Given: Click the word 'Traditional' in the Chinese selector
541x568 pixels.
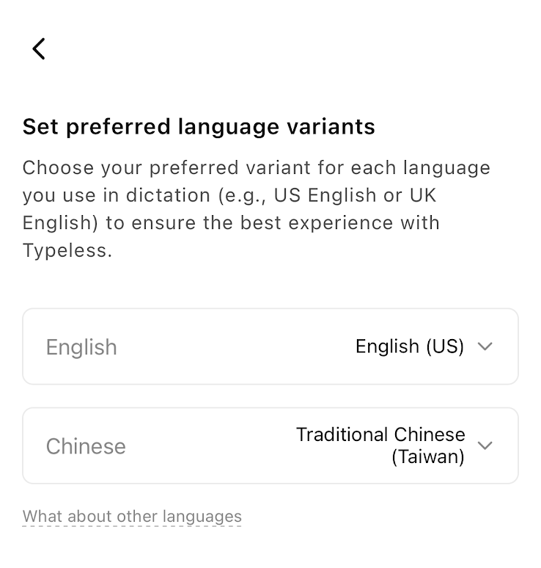Looking at the screenshot, I should click(333, 434).
